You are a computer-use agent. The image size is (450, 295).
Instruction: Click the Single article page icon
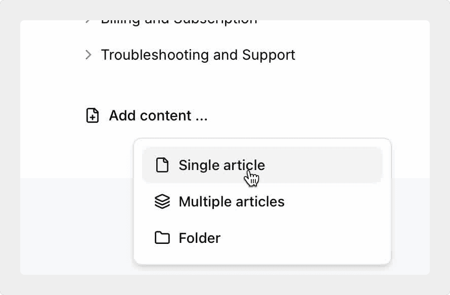(162, 165)
